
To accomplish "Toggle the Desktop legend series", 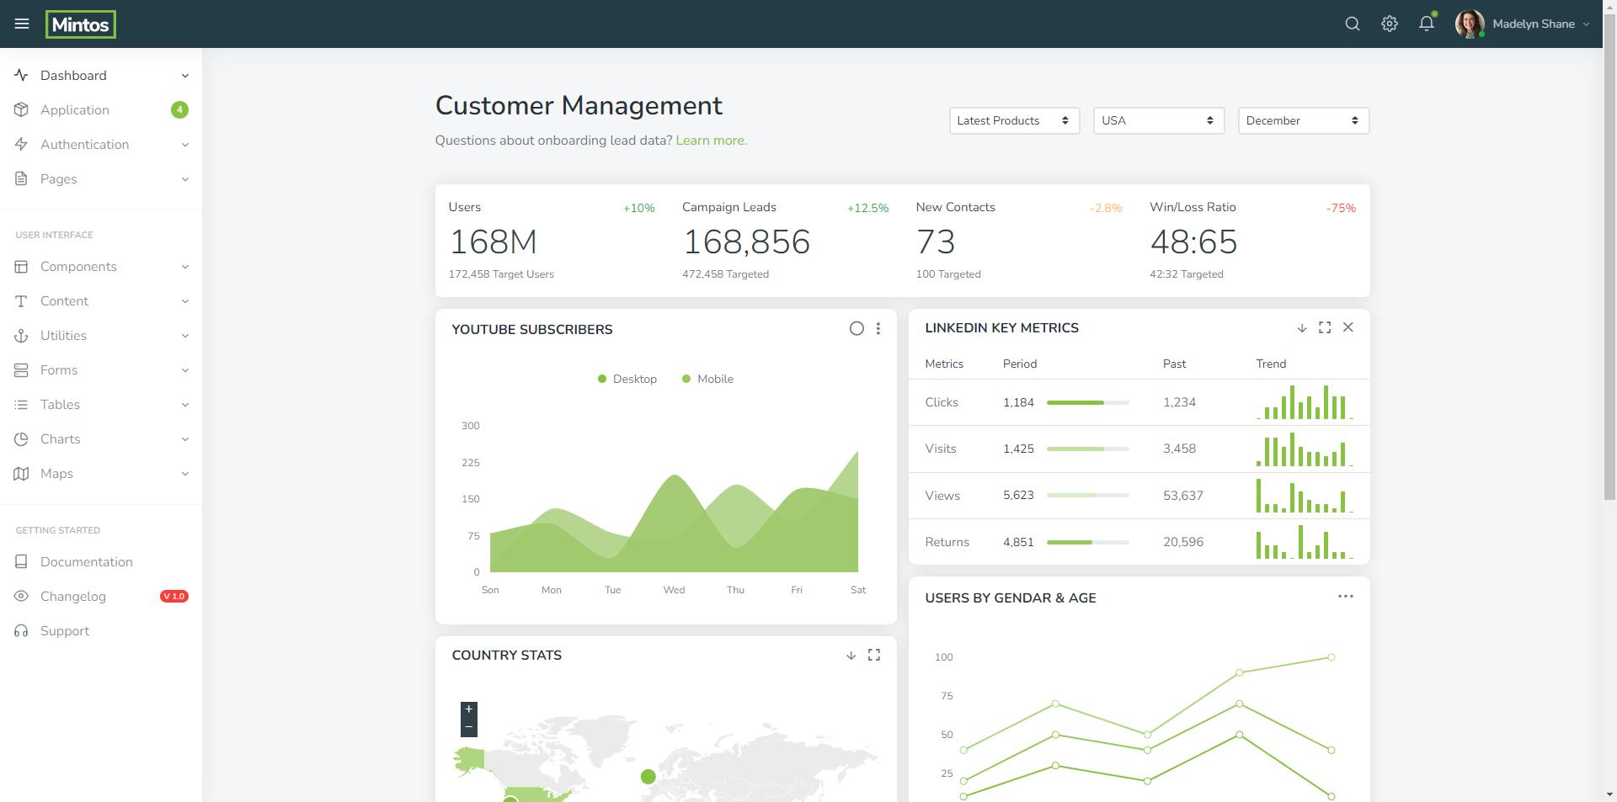I will click(x=627, y=380).
